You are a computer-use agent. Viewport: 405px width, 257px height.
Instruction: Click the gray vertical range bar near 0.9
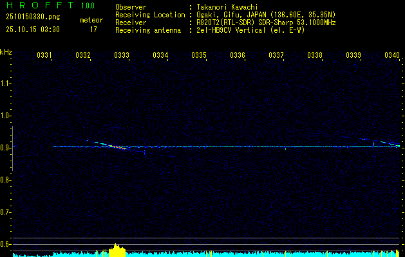12,148
